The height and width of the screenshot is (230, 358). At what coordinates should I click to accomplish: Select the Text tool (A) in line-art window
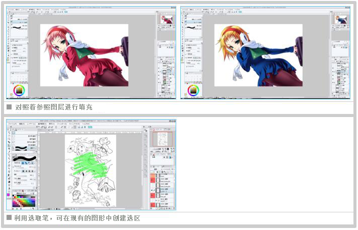coord(9,189)
